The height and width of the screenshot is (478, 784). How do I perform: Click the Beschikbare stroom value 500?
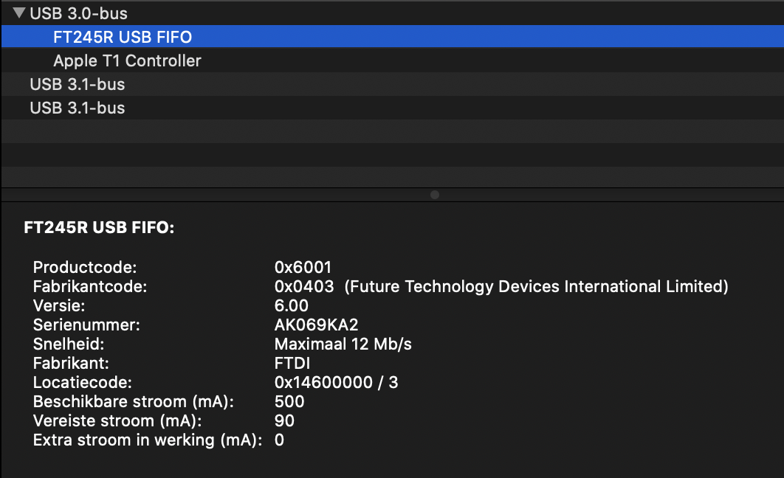(x=288, y=401)
